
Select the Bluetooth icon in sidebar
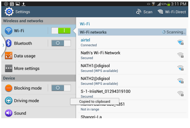pyautogui.click(x=9, y=43)
